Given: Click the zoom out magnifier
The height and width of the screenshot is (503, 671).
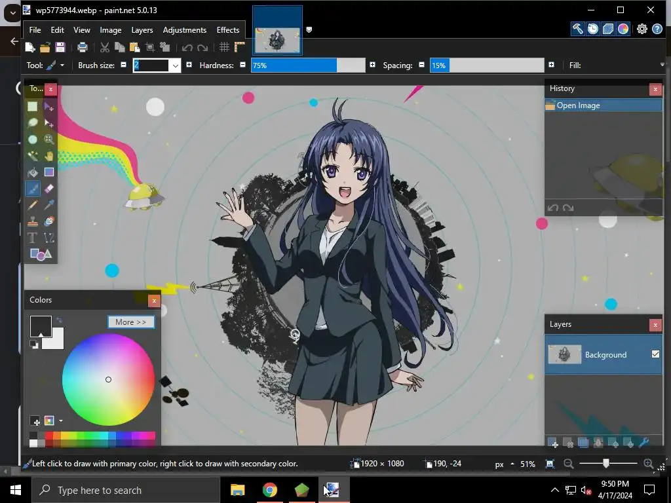Looking at the screenshot, I should pyautogui.click(x=569, y=464).
